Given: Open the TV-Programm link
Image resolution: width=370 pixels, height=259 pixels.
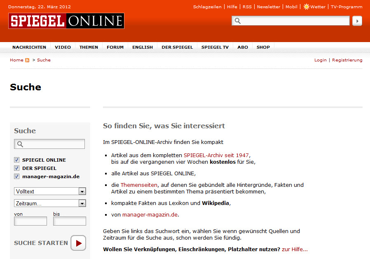Looking at the screenshot, I should click(x=347, y=7).
